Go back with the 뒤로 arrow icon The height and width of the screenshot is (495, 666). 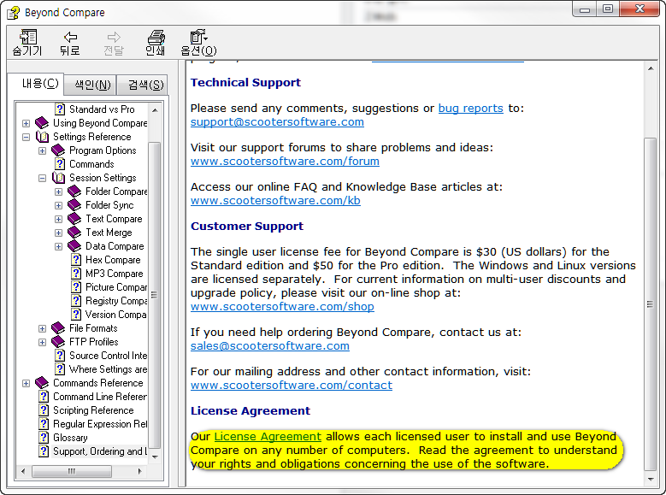(x=70, y=37)
